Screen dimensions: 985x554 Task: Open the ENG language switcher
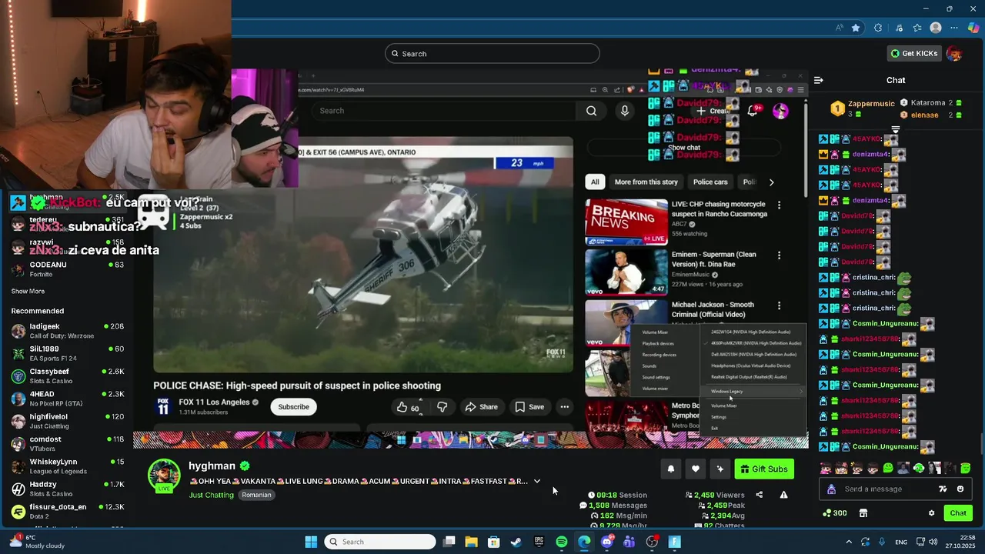tap(901, 542)
